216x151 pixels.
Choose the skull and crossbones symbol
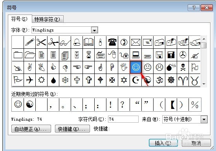tap(183, 67)
